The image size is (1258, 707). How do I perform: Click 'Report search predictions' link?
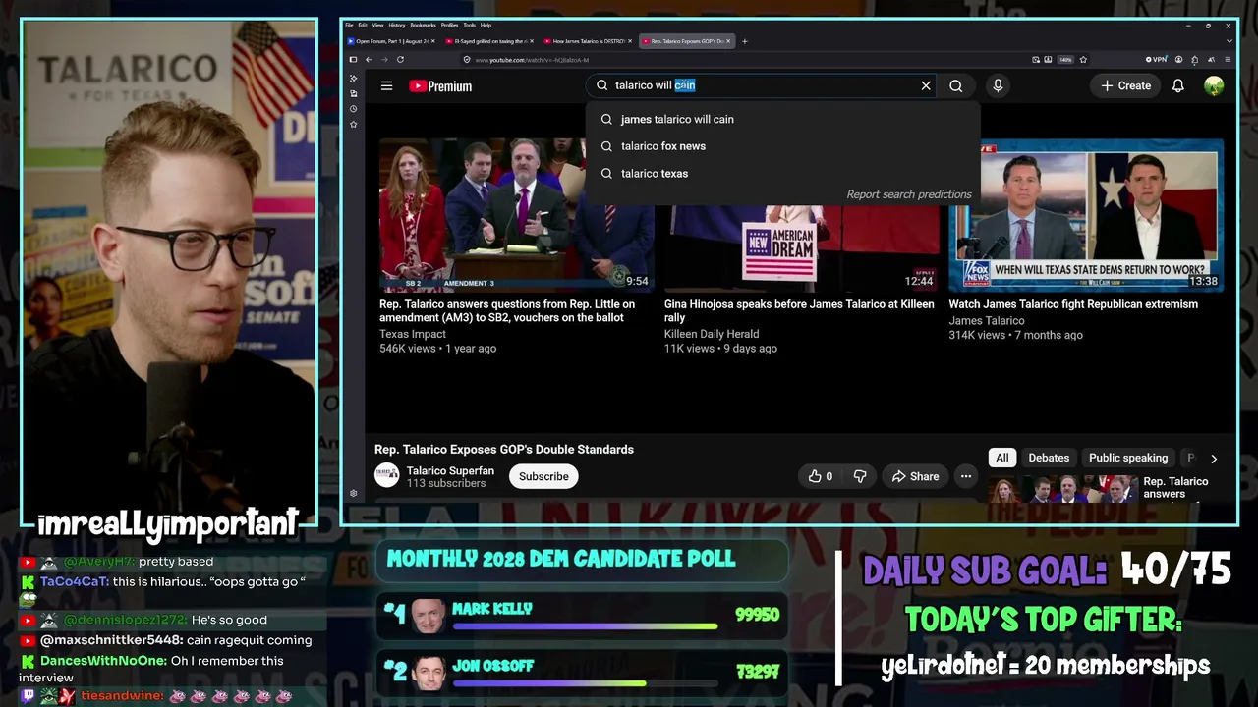tap(909, 194)
